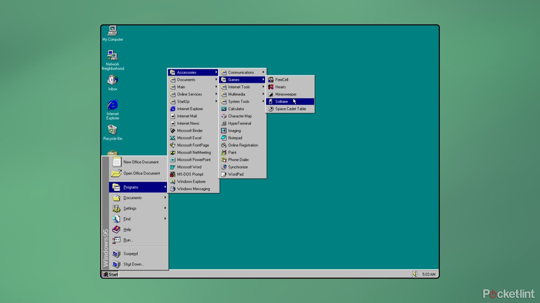Expand the Games submenu arrow

pyautogui.click(x=263, y=80)
